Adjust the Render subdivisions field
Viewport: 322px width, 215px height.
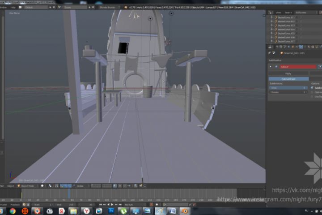coord(288,92)
